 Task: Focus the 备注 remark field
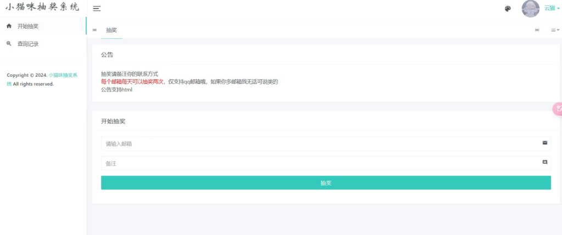click(326, 163)
